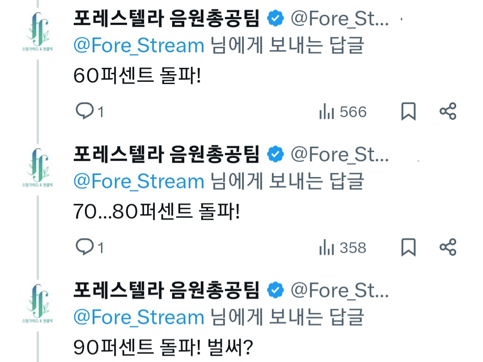The height and width of the screenshot is (362, 483).
Task: Bookmark the 60퍼센트 돌파 tweet
Action: point(408,111)
